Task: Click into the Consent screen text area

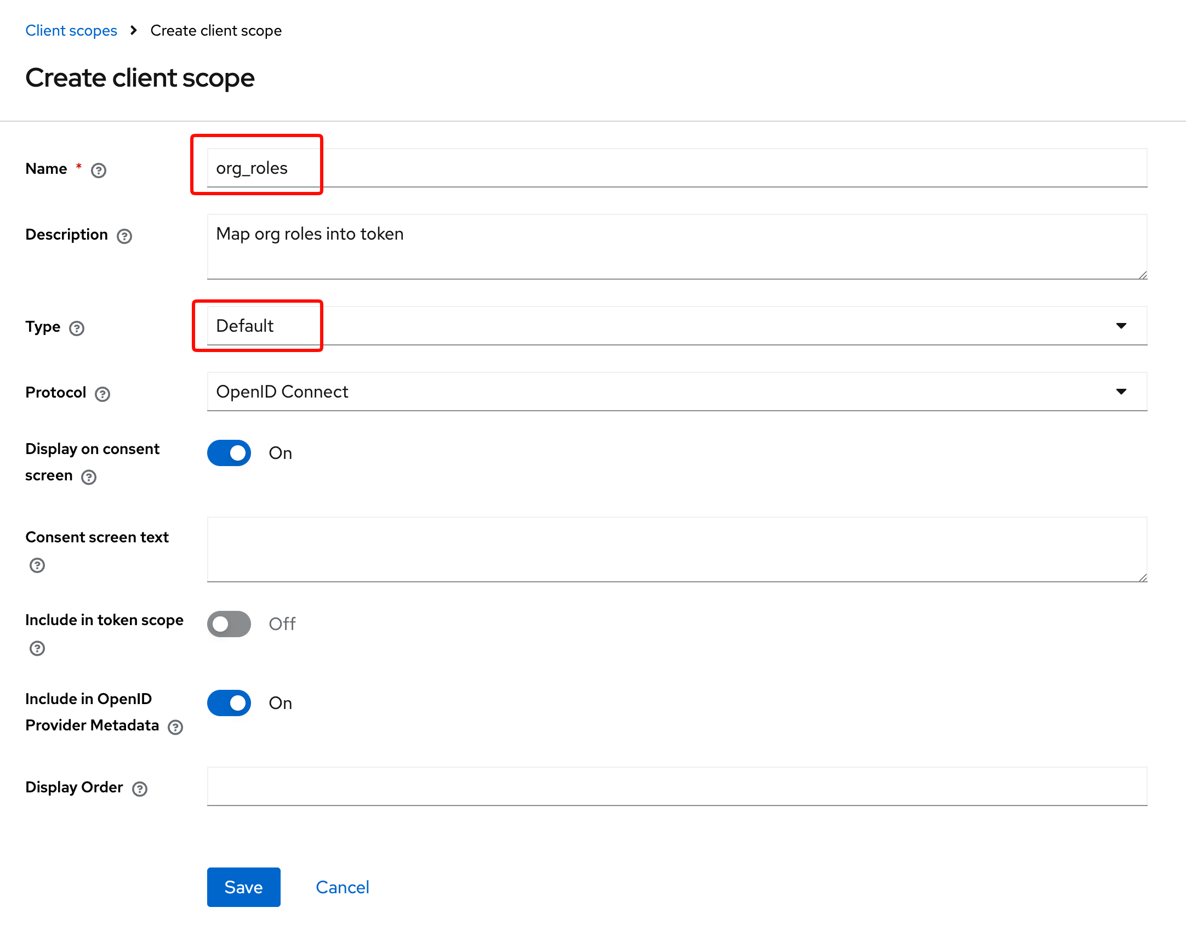Action: click(677, 549)
